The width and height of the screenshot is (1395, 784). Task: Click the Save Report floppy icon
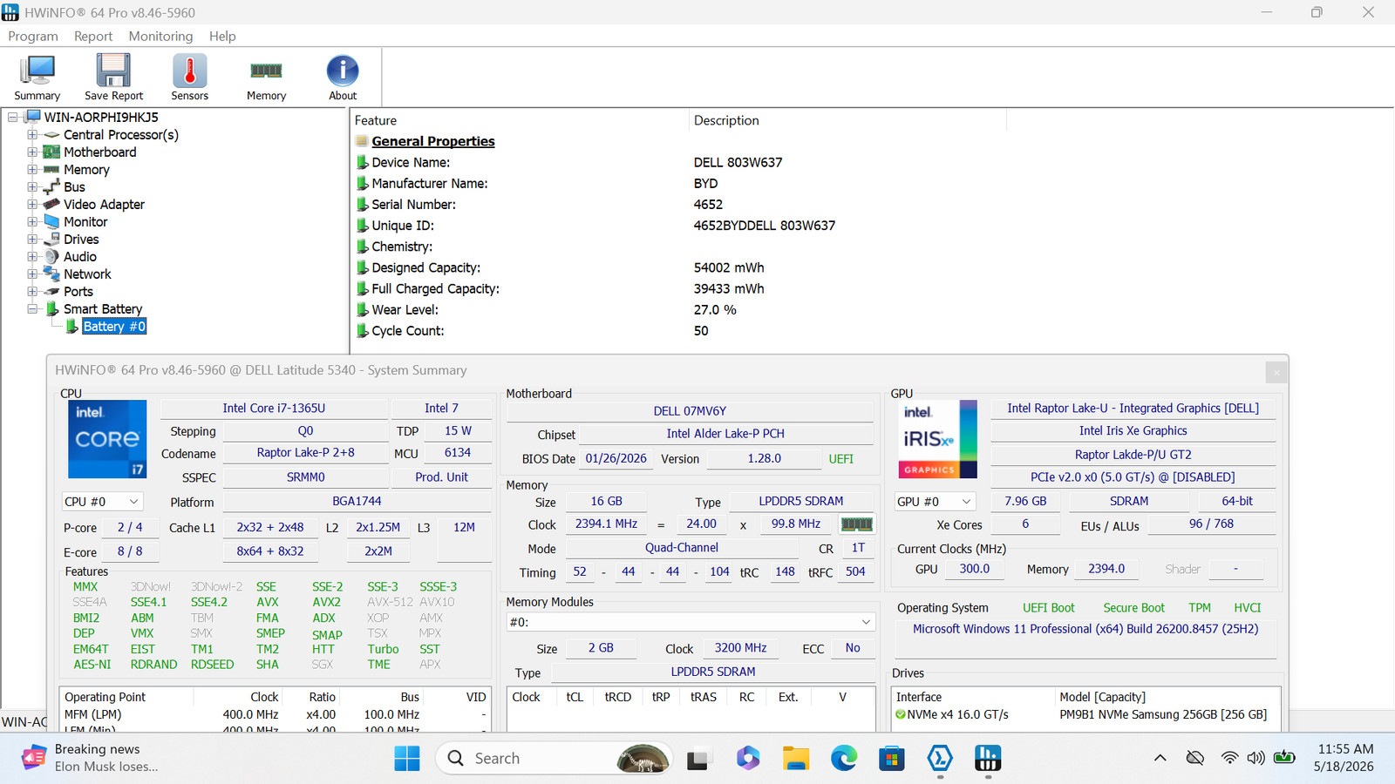tap(113, 78)
